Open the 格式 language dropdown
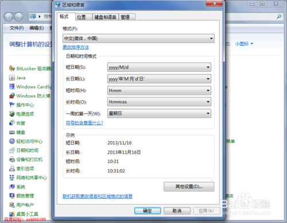Image resolution: width=287 pixels, height=223 pixels. click(138, 38)
